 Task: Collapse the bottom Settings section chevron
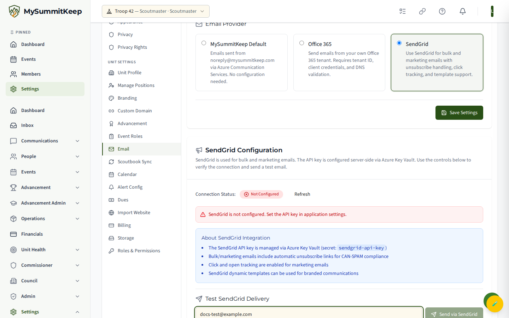(77, 312)
